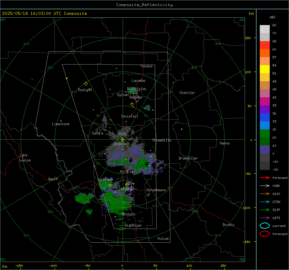This screenshot has width=289, height=270.
Task: Click the yellow diamond marker above RockyMH
Action: [x=86, y=84]
